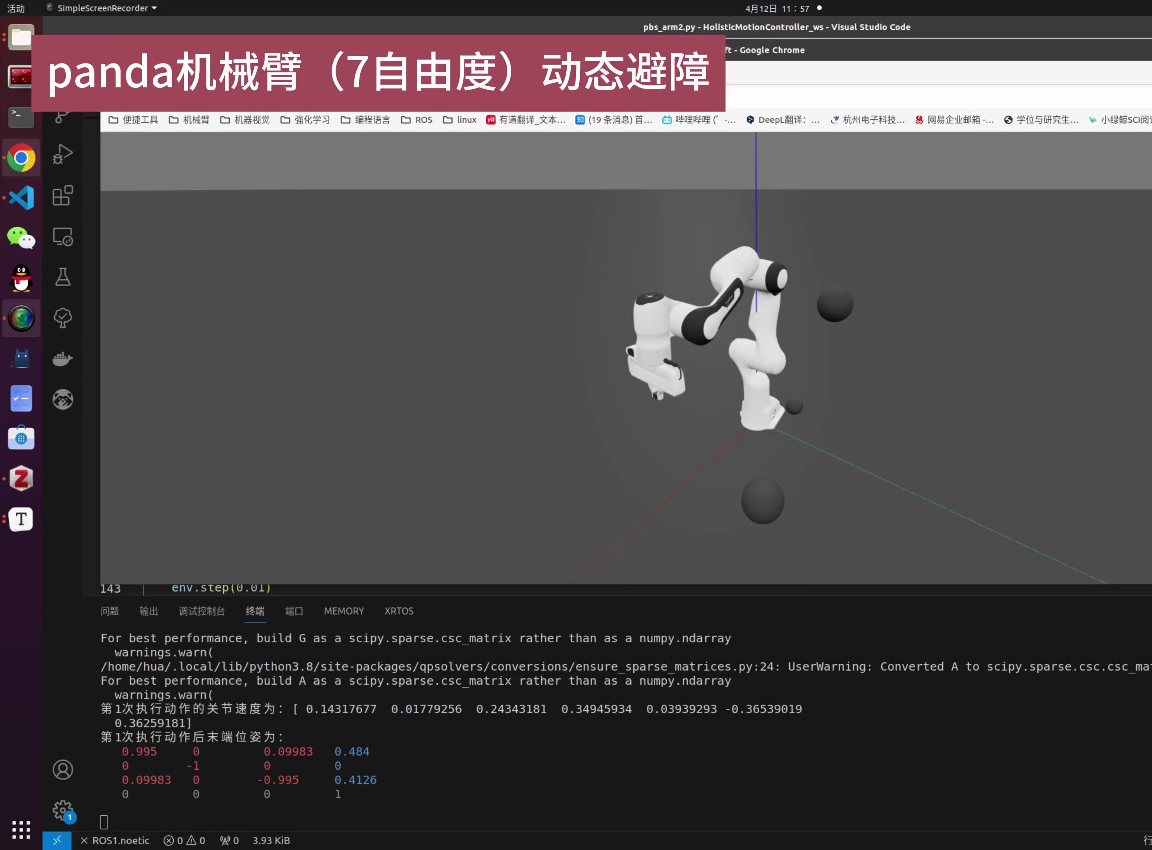Image resolution: width=1152 pixels, height=850 pixels.
Task: Open Software store bag icon in dock
Action: [x=21, y=438]
